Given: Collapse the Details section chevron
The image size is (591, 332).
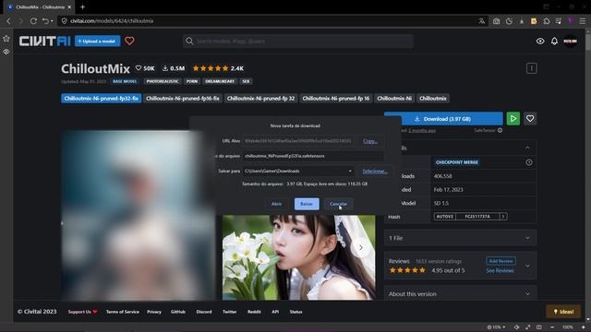Looking at the screenshot, I should pos(527,148).
